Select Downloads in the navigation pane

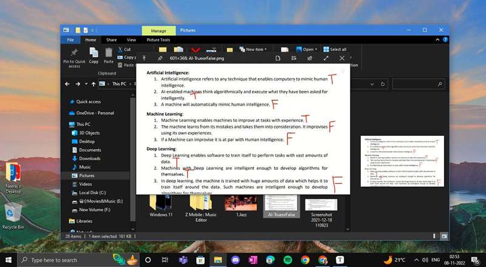[x=90, y=158]
